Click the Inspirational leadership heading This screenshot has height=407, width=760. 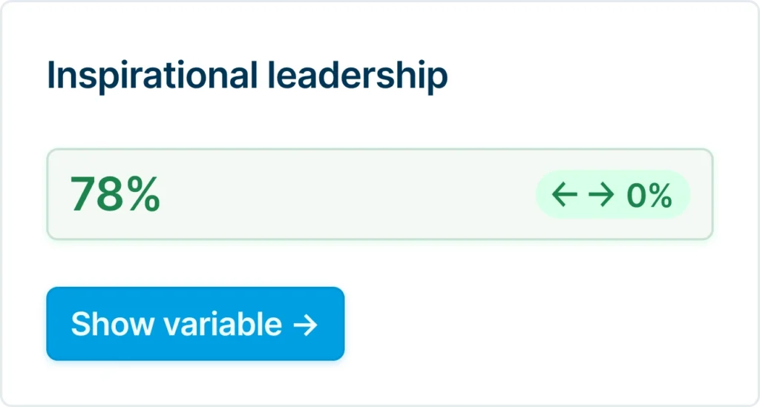coord(247,76)
